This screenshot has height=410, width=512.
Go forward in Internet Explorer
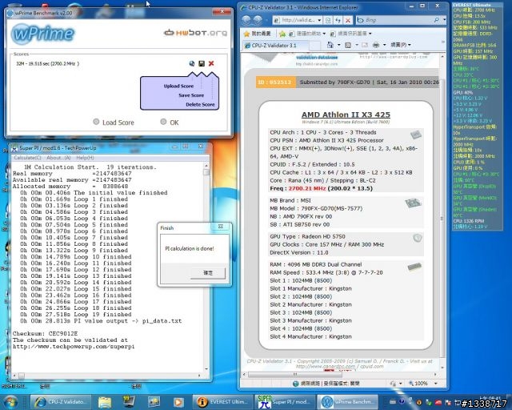coord(258,20)
